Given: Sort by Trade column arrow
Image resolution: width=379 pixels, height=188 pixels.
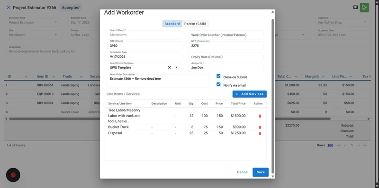Looking at the screenshot, I should pyautogui.click(x=81, y=77).
